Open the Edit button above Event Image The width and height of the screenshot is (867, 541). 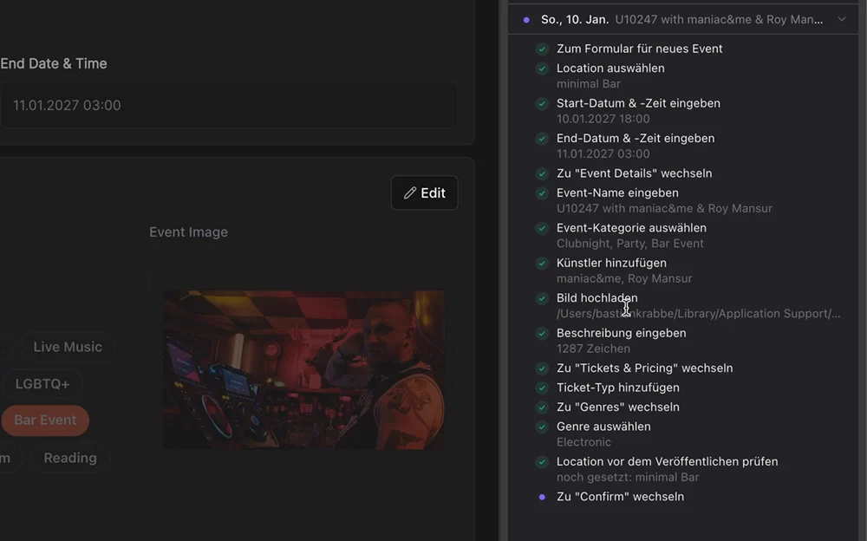424,193
